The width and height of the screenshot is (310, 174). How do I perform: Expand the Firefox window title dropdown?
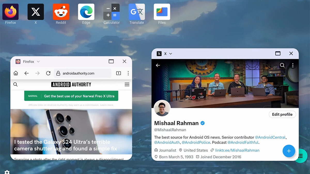click(x=38, y=62)
